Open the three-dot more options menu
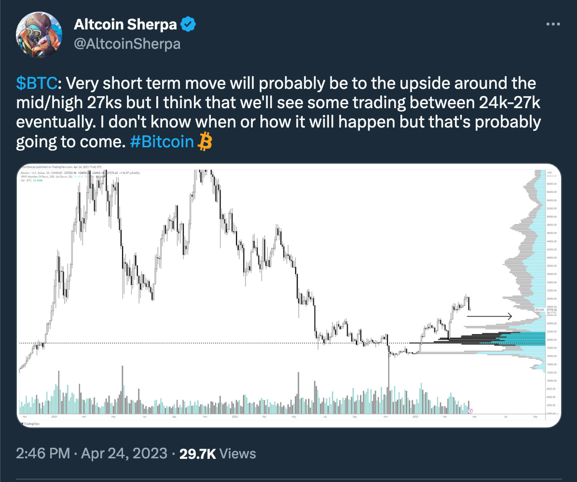 553,24
